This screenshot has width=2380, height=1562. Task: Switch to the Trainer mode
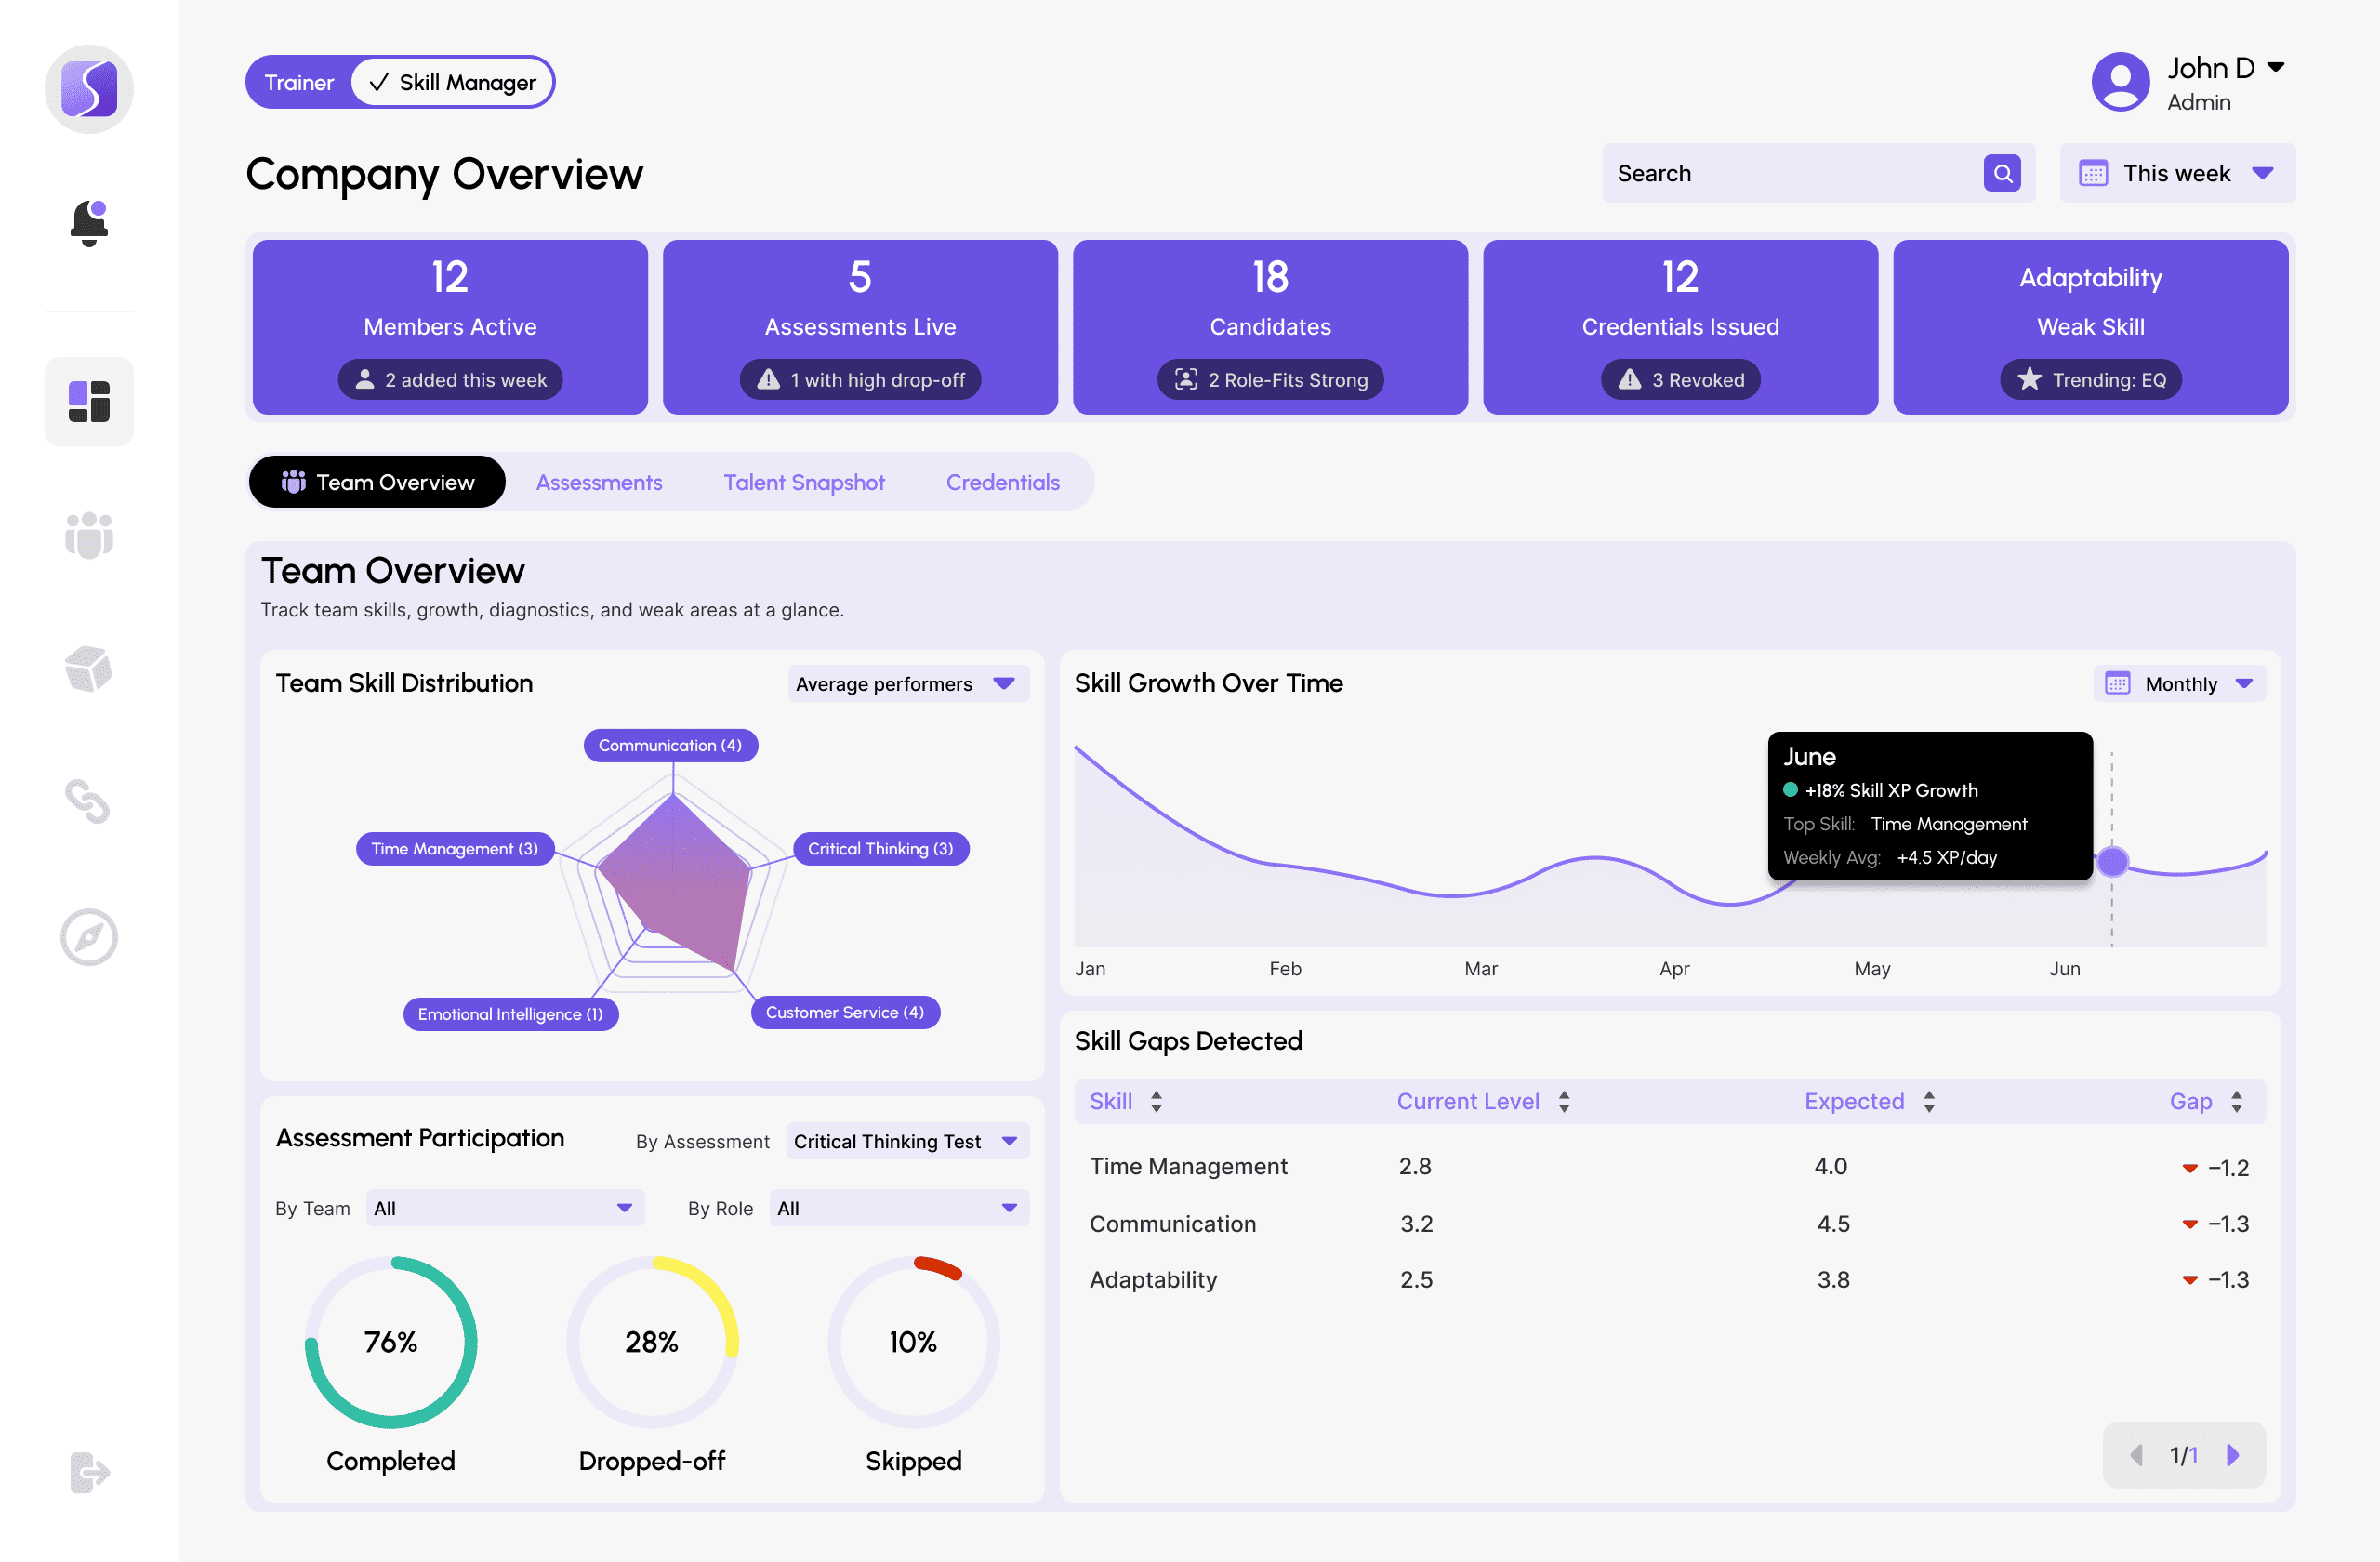tap(299, 82)
